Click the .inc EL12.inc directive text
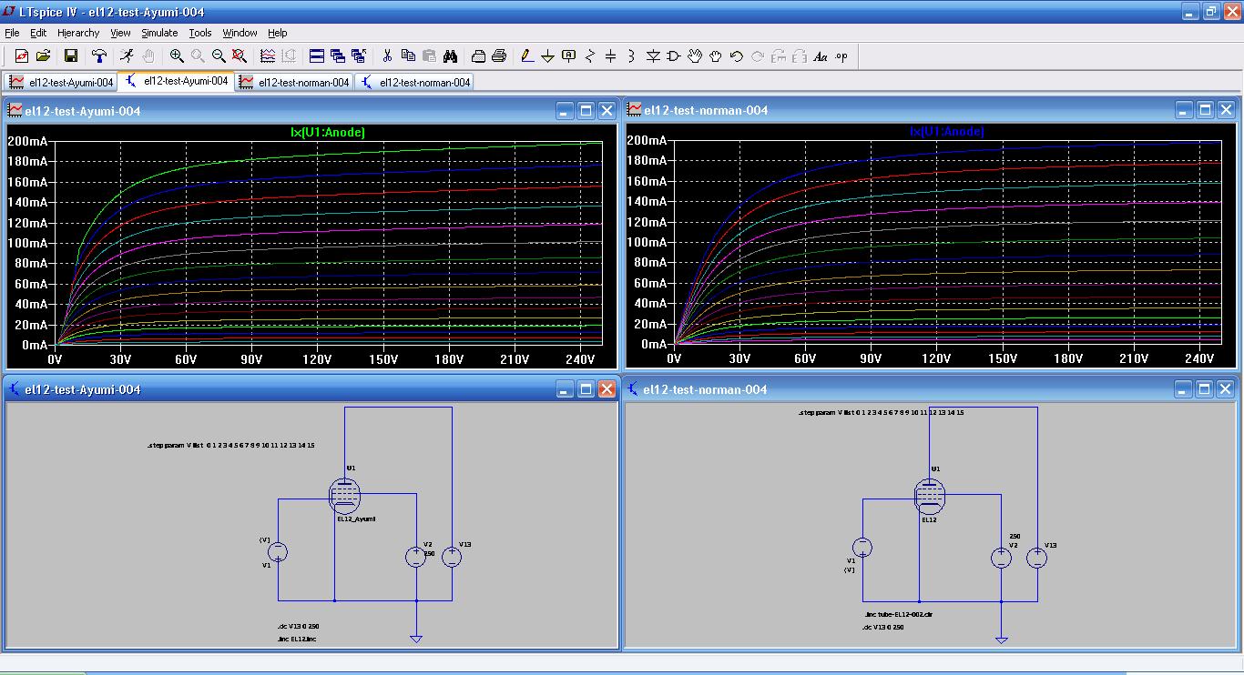The image size is (1244, 675). click(x=297, y=640)
